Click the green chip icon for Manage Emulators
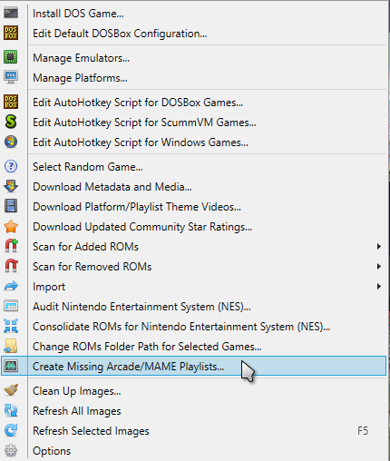Screen dimensions: 390x461 (11, 57)
